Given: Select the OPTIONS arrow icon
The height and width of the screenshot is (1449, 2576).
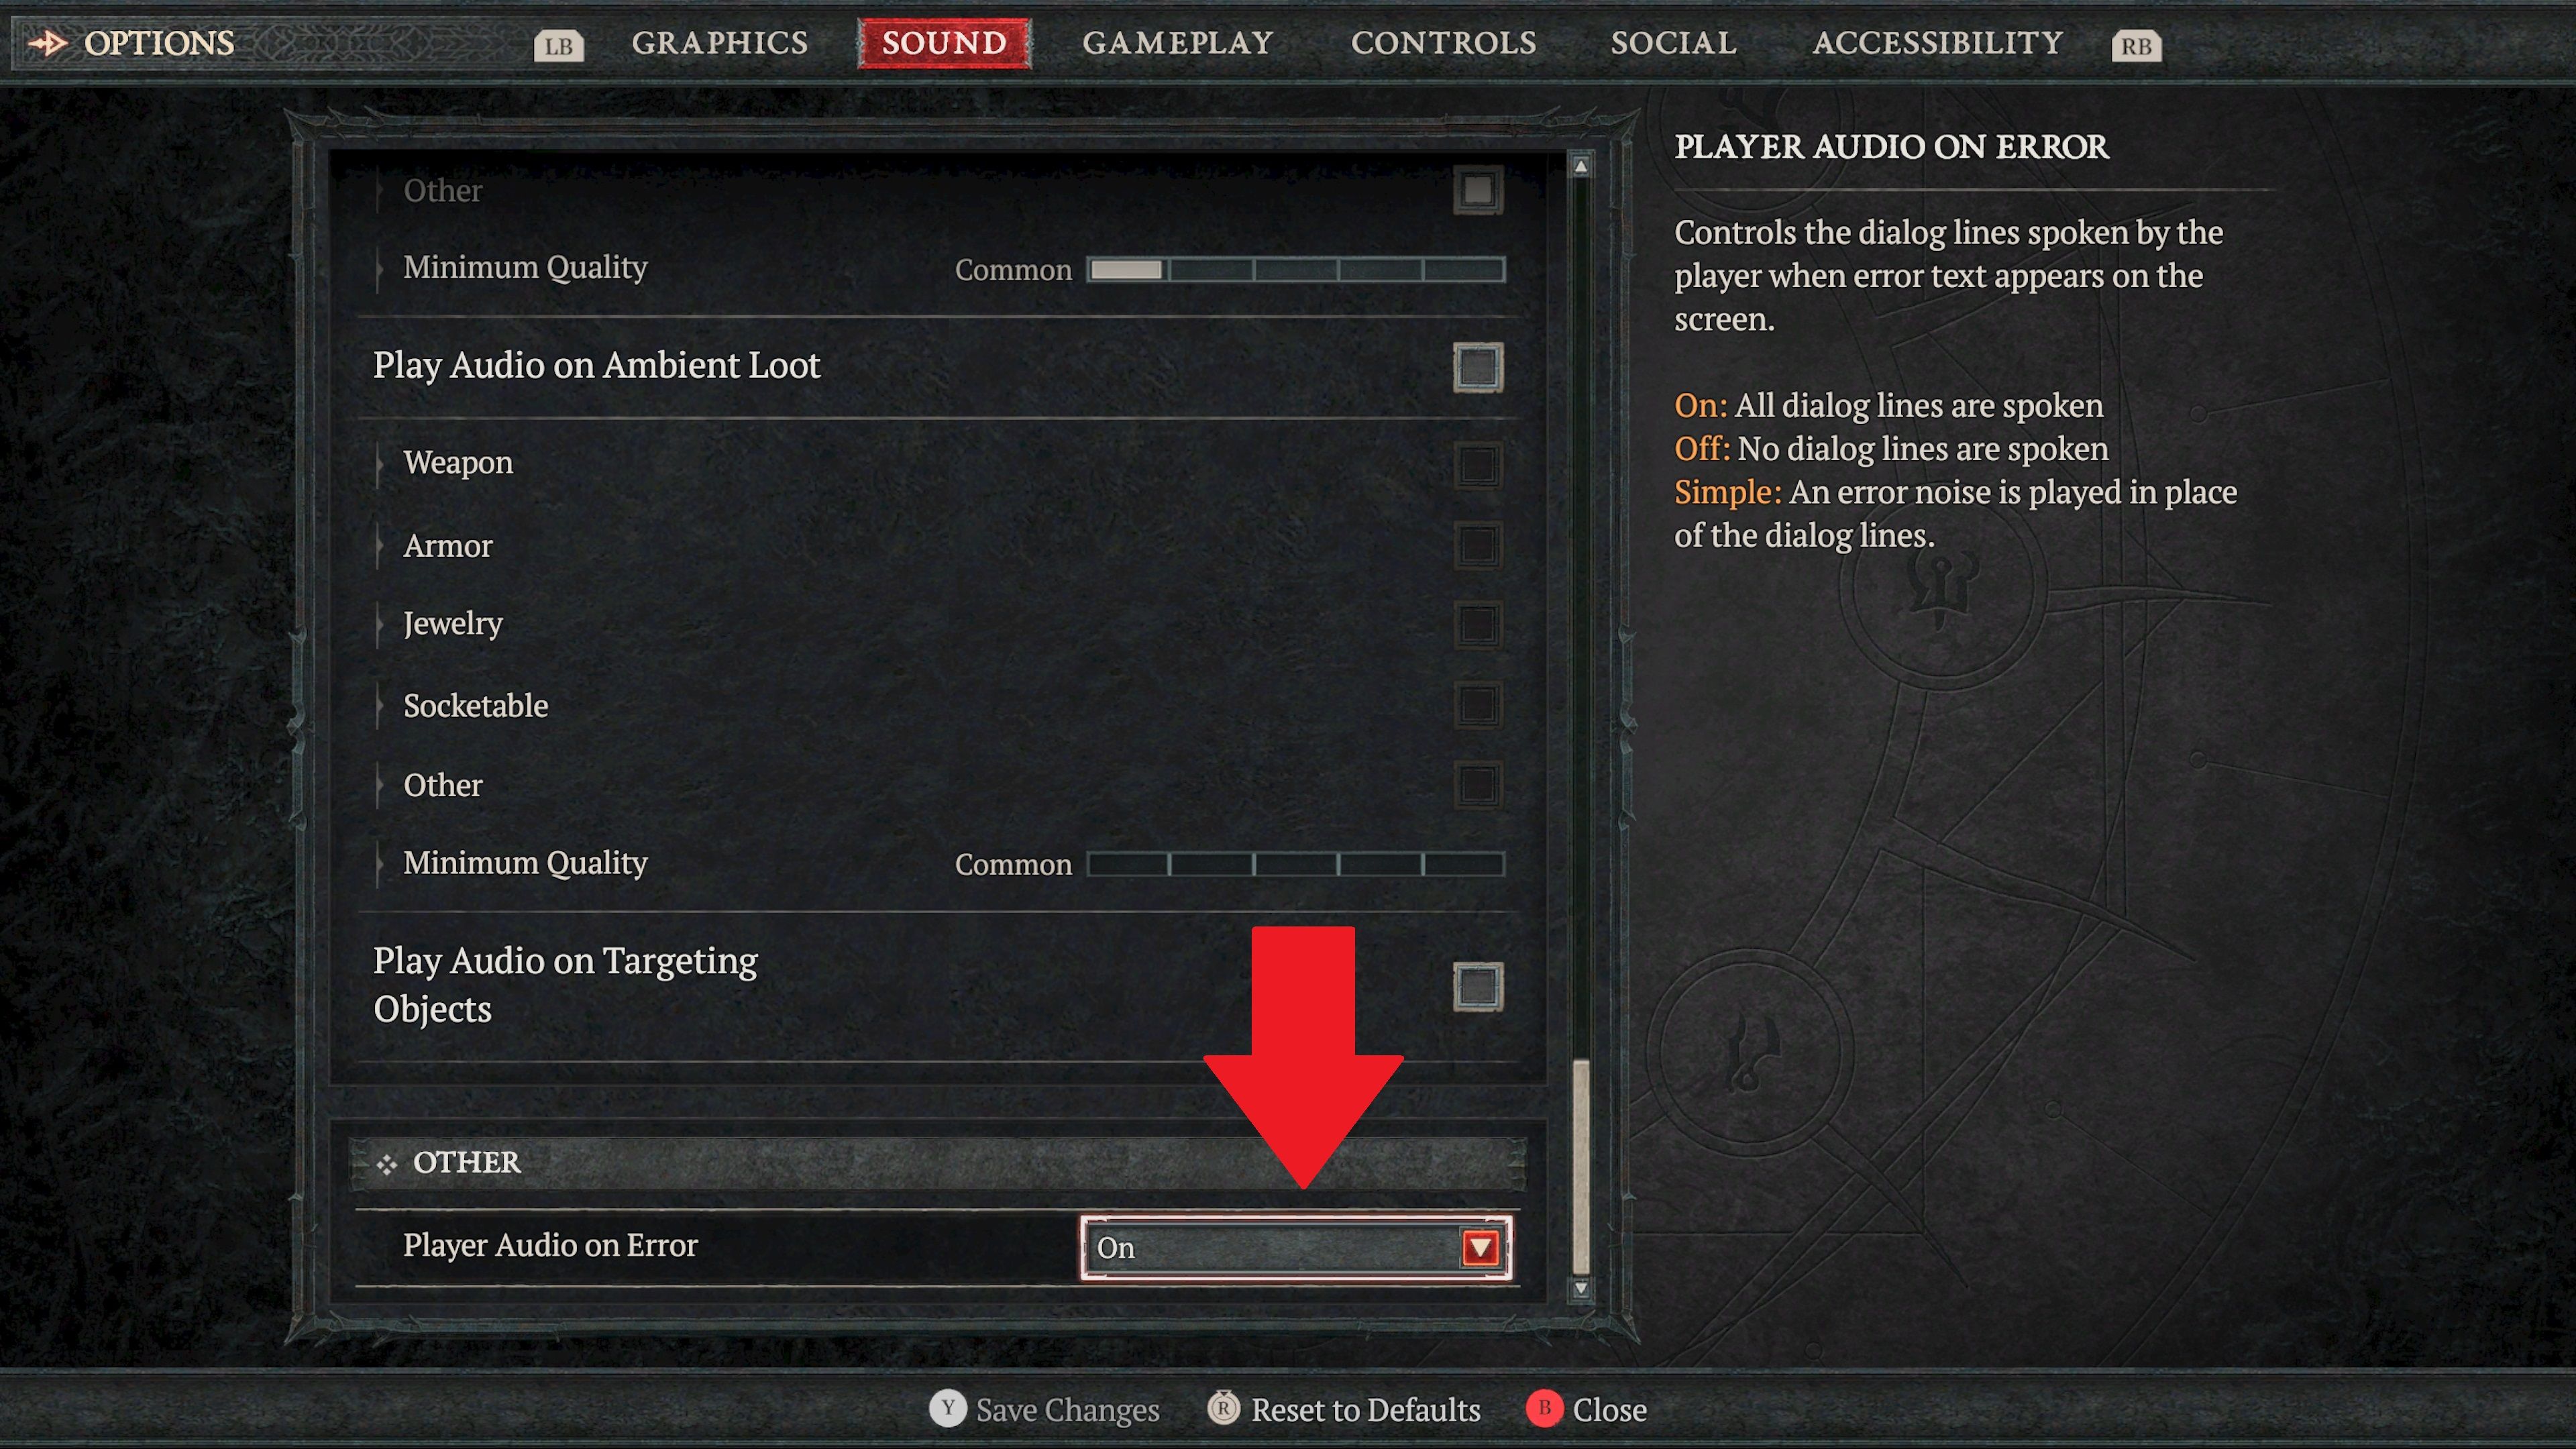Looking at the screenshot, I should 46,41.
